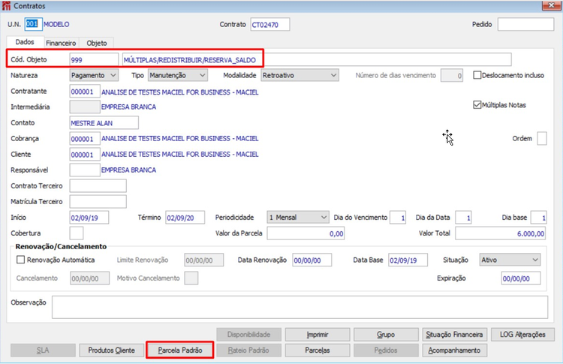The image size is (563, 364).
Task: Open the Situação Financeira button
Action: point(454,335)
